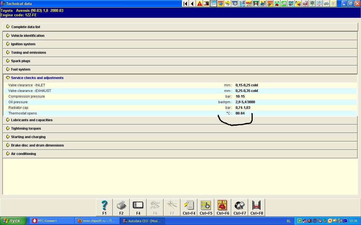The image size is (361, 225).
Task: Expand Spark plugs section
Action: (180, 61)
